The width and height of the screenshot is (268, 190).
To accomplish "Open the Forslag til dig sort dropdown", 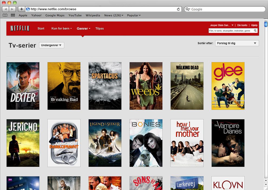I will pyautogui.click(x=237, y=43).
